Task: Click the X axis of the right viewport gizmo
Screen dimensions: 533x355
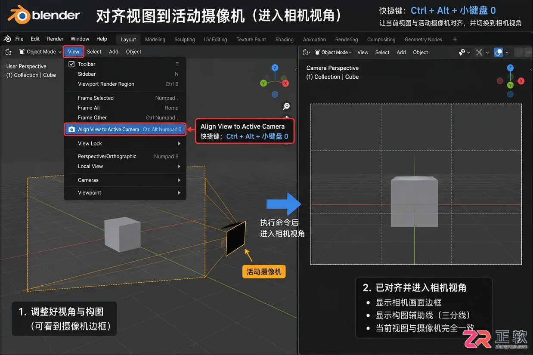Action: pos(521,81)
